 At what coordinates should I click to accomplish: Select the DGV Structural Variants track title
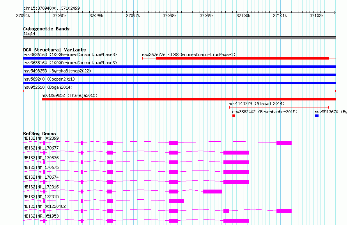pos(55,50)
